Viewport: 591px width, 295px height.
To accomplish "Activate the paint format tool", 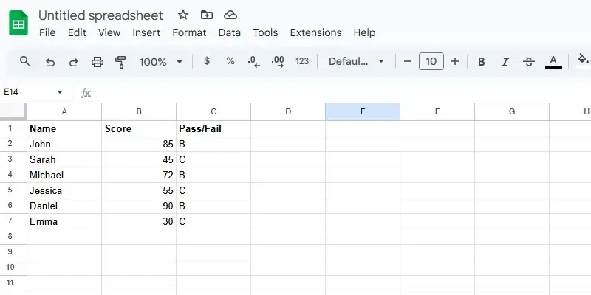I will coord(120,62).
